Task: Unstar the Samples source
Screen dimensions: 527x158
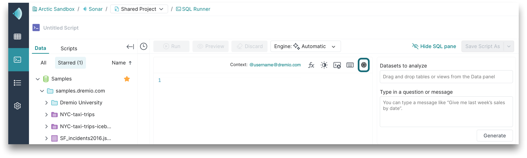Action: 127,79
